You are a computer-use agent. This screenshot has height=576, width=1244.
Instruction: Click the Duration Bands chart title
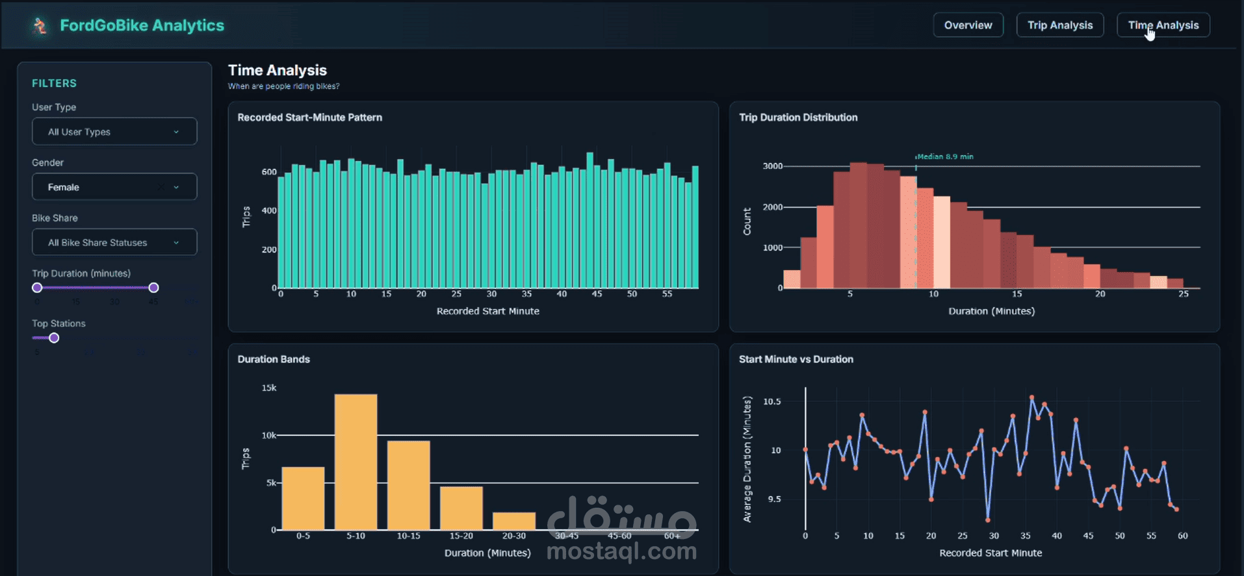(x=274, y=359)
